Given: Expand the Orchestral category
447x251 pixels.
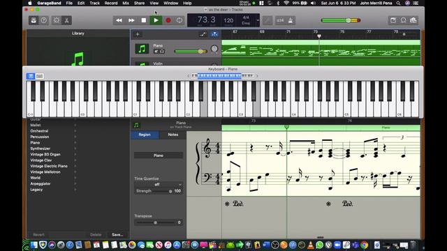Looking at the screenshot, I should [75, 131].
